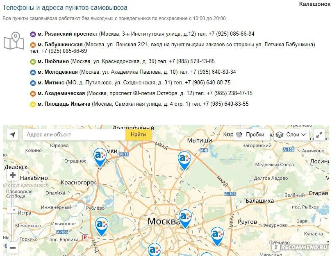Click the phone number +7 (985) 238-47-15
The width and height of the screenshot is (332, 256).
[230, 93]
